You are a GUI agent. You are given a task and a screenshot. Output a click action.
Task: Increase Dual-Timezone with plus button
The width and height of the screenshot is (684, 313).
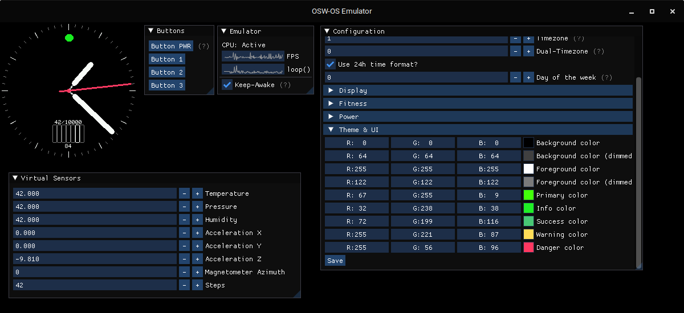528,51
